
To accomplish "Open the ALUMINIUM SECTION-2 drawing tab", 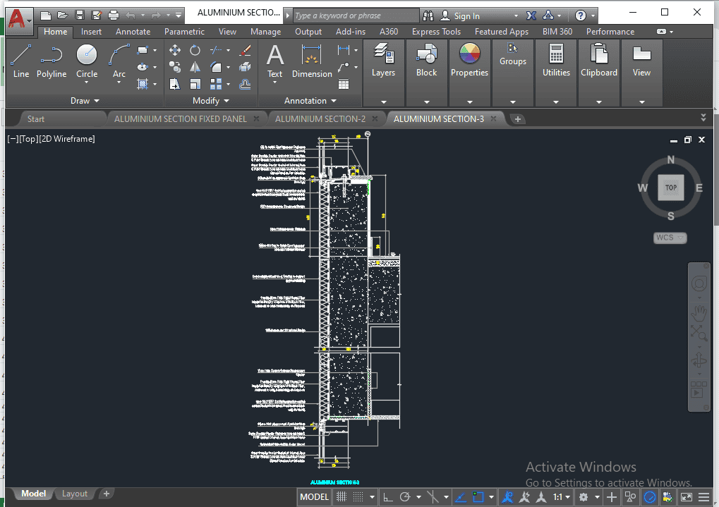I will pos(320,119).
